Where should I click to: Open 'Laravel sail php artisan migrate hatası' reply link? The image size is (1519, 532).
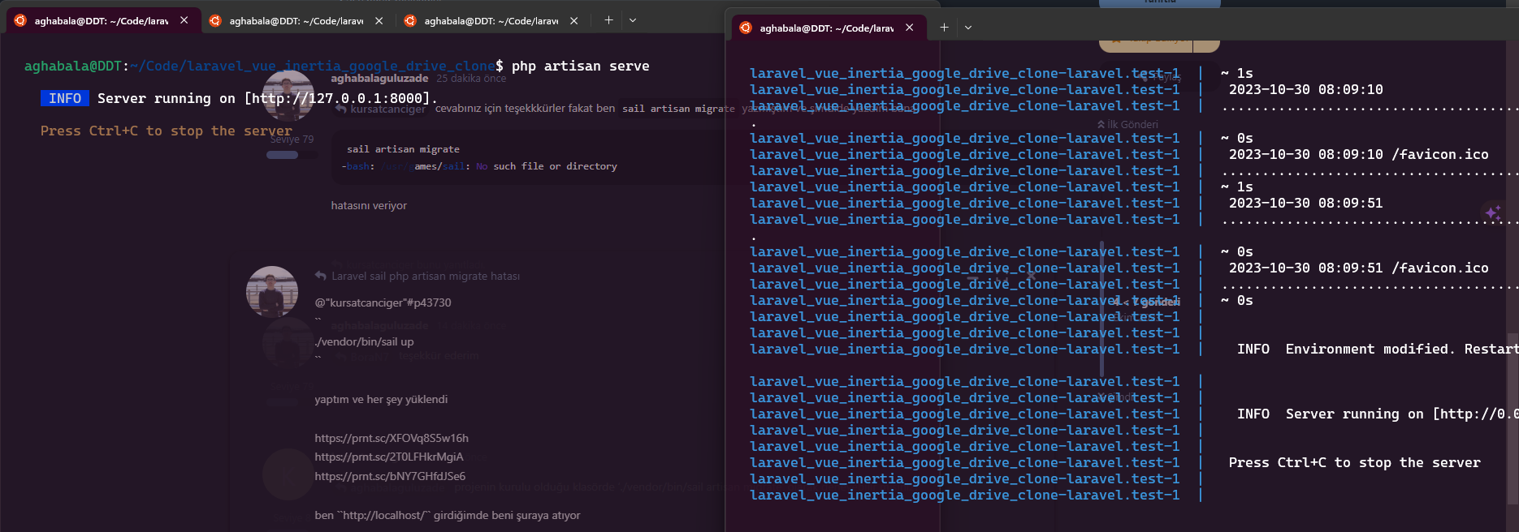[x=426, y=276]
